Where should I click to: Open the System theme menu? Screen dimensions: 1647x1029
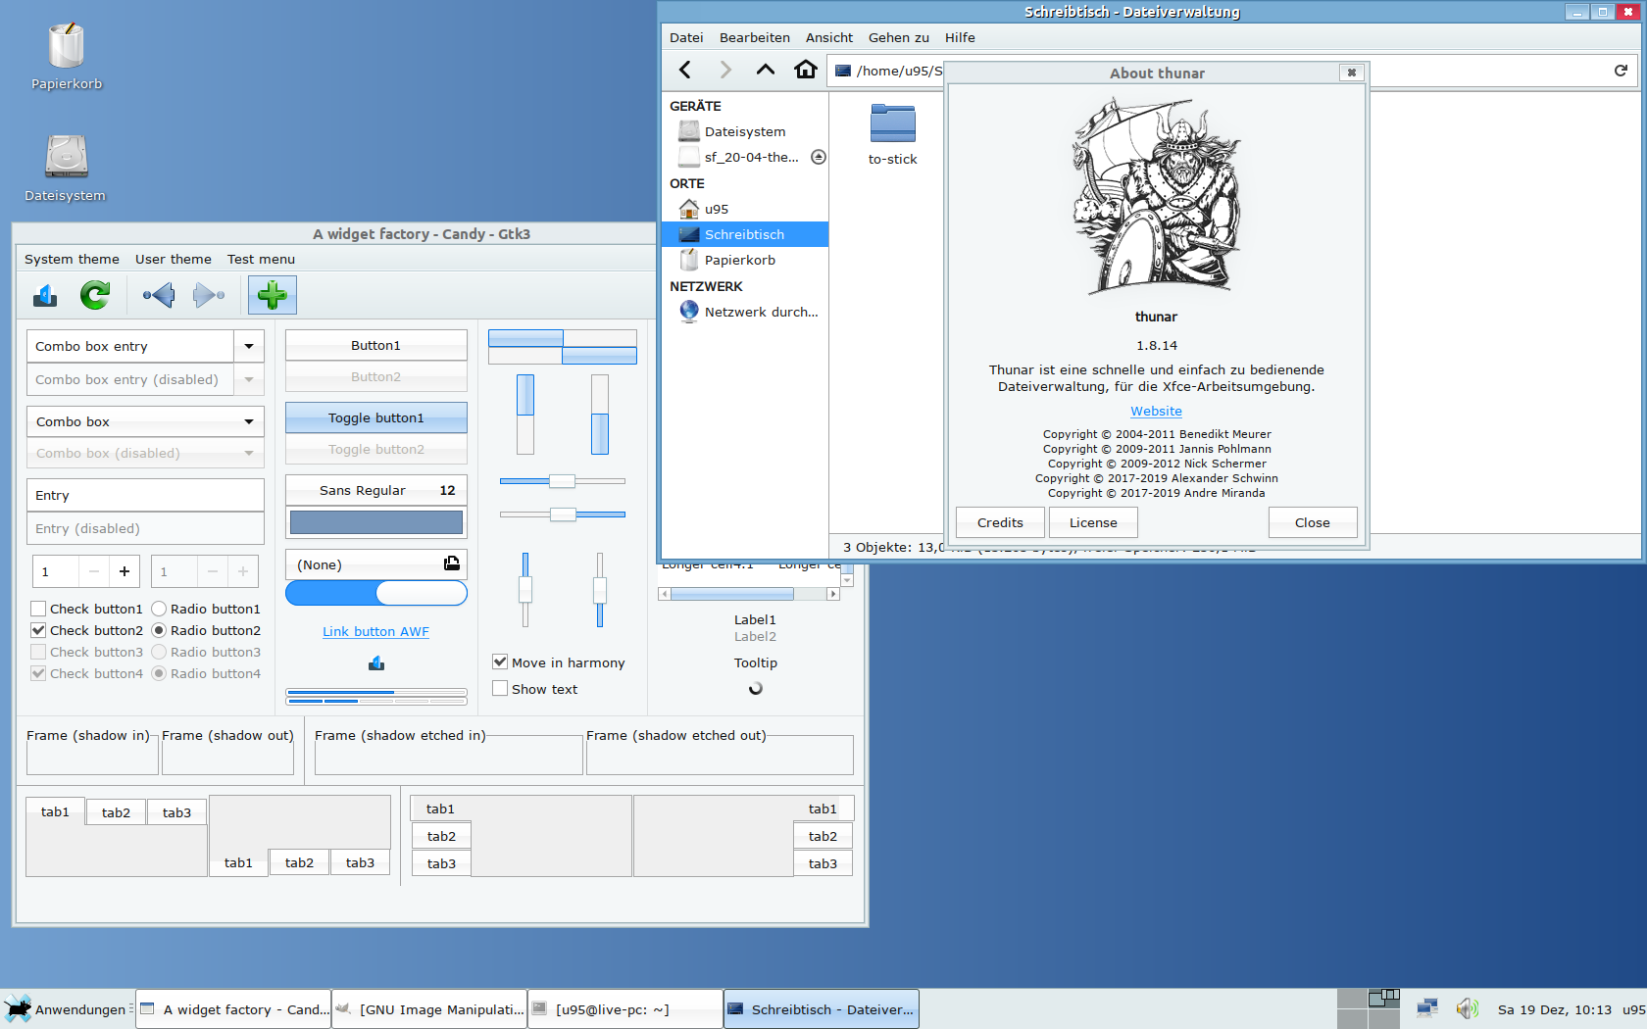click(72, 259)
